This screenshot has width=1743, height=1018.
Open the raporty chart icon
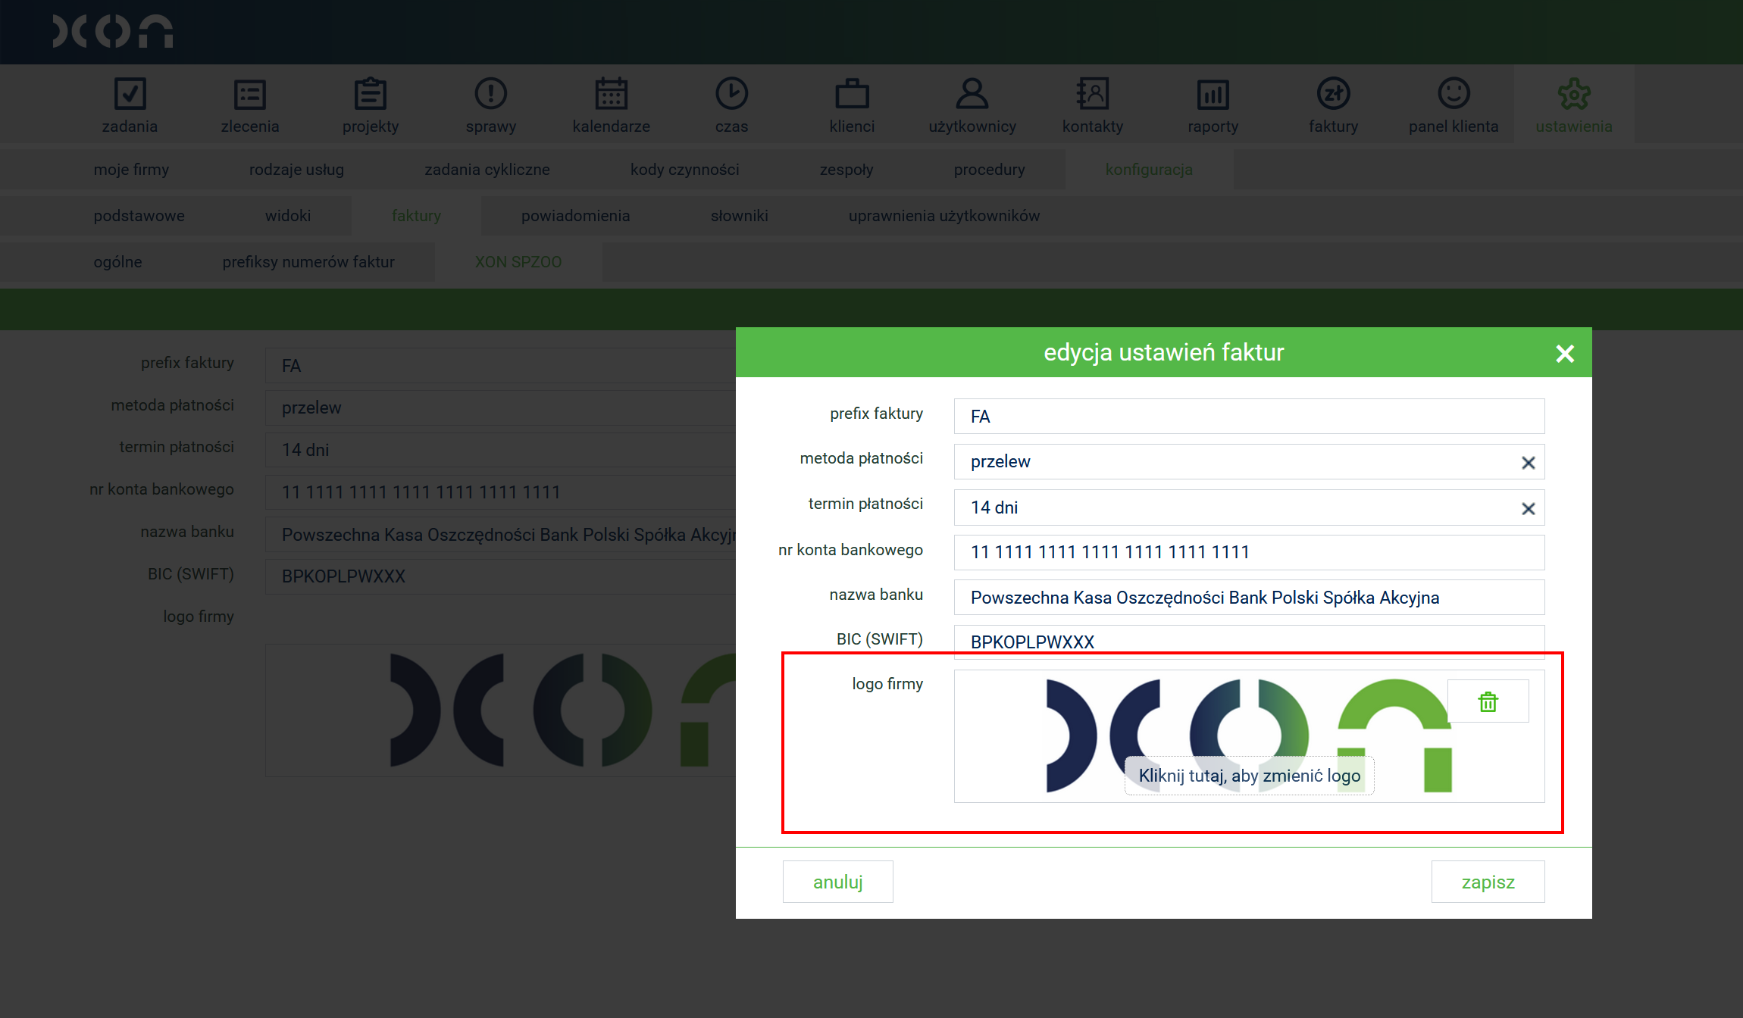pyautogui.click(x=1213, y=95)
